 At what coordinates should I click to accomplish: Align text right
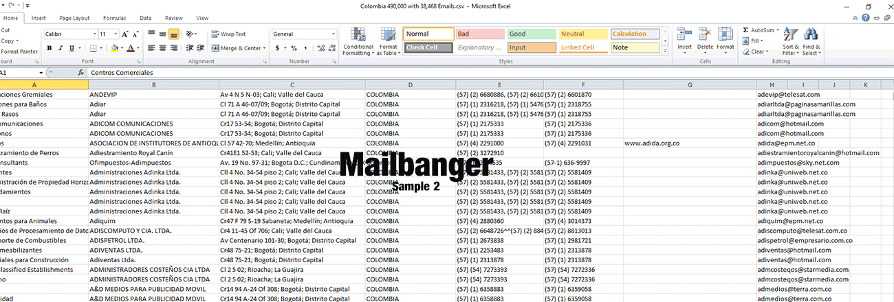[174, 48]
